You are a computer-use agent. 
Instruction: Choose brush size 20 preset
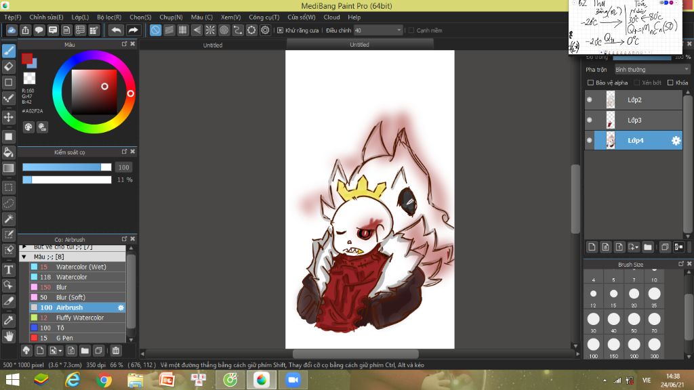coord(634,297)
